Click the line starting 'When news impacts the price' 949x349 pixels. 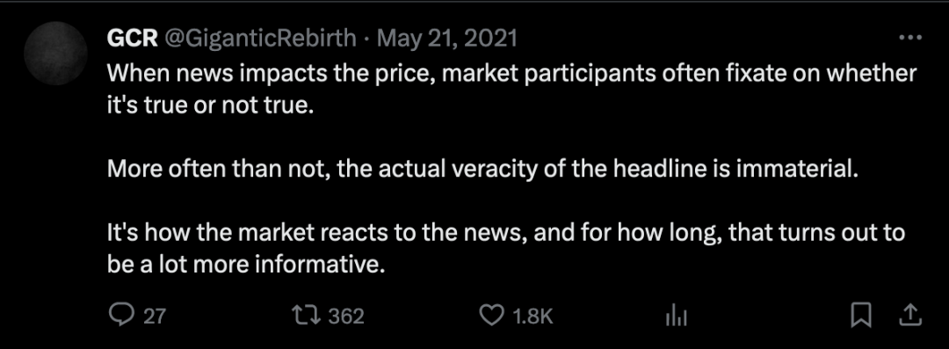[x=512, y=74]
